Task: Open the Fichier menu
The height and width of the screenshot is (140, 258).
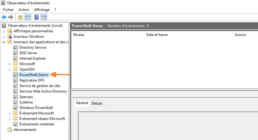Action: 8,10
